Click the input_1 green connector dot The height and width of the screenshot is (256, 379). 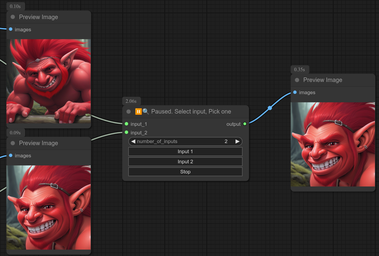(x=126, y=124)
